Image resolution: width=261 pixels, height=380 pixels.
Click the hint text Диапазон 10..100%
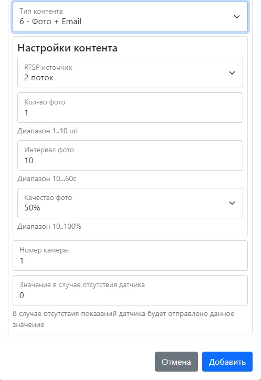click(49, 227)
